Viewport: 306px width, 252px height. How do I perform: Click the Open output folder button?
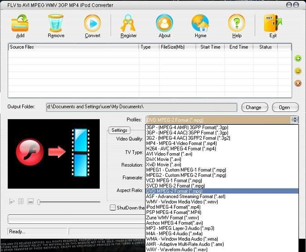point(285,107)
